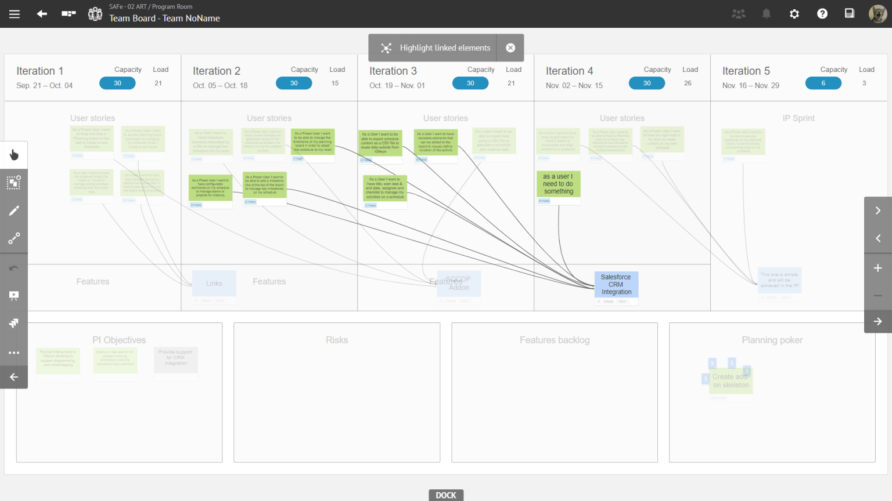The image size is (892, 501).
Task: Zoom in using the plus button
Action: (x=878, y=268)
